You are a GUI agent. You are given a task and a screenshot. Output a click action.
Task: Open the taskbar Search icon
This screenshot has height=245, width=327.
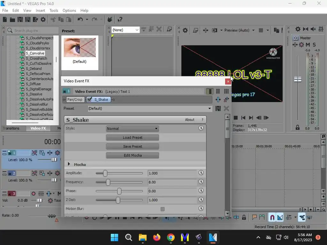pyautogui.click(x=128, y=237)
